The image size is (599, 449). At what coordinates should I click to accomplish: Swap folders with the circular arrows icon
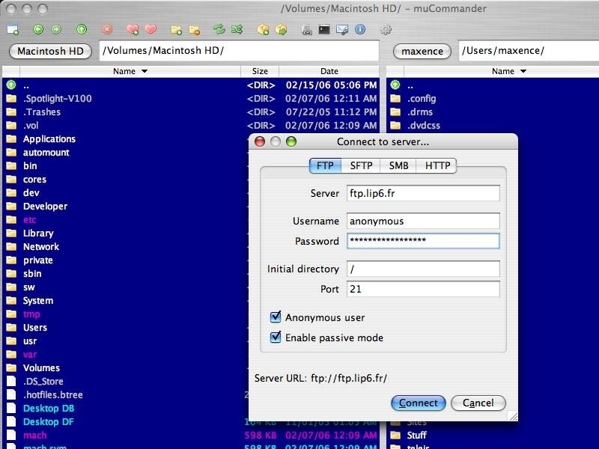219,29
